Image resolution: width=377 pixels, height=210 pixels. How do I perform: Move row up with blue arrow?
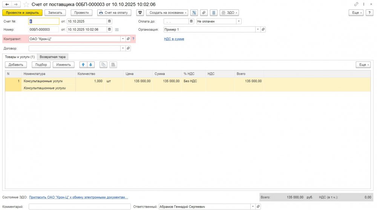coord(83,65)
